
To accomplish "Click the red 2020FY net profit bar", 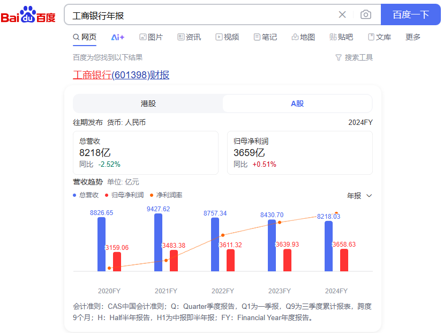I will point(117,262).
